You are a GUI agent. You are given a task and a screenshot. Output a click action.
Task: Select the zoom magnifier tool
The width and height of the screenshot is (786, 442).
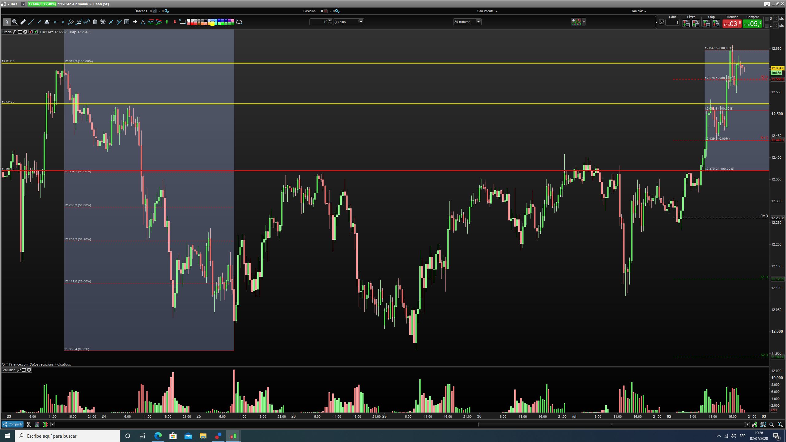click(15, 22)
